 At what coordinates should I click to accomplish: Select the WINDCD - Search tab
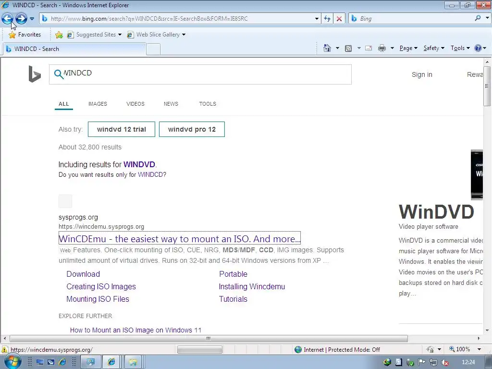(x=74, y=49)
